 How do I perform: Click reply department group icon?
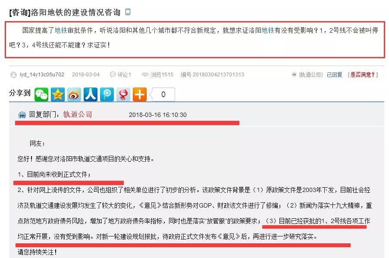click(22, 115)
